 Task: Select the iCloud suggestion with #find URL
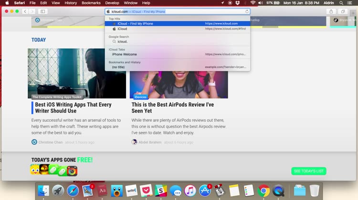click(x=178, y=29)
